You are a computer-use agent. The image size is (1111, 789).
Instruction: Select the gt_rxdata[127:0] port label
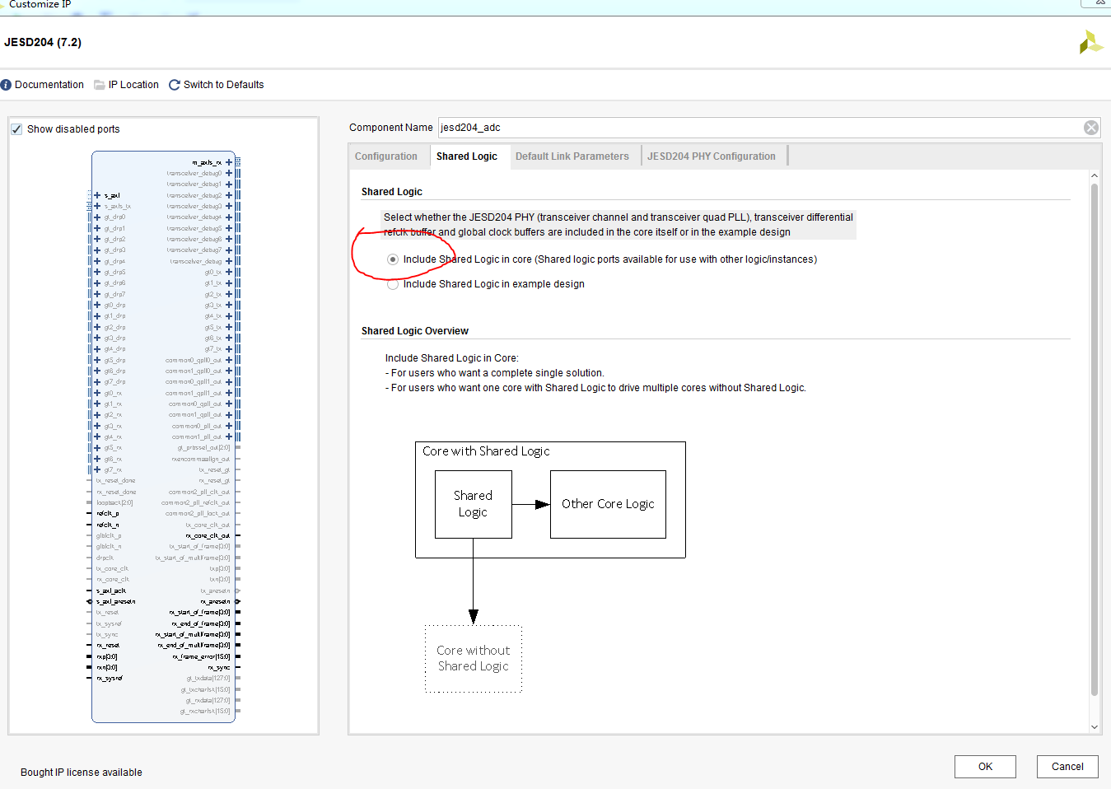[208, 701]
